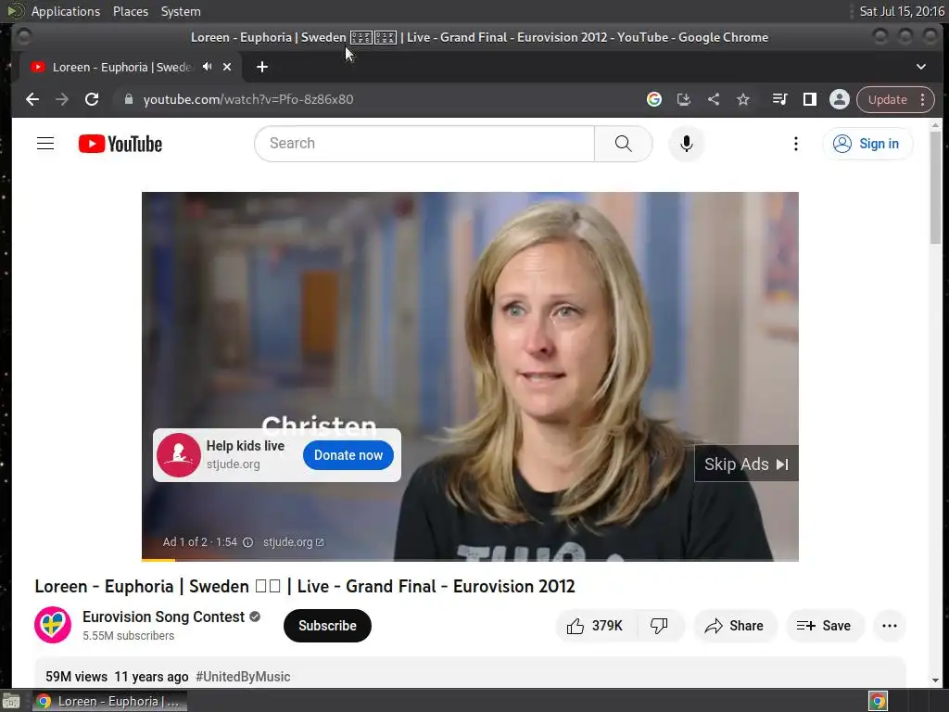Click the padlock site info icon

[x=128, y=99]
